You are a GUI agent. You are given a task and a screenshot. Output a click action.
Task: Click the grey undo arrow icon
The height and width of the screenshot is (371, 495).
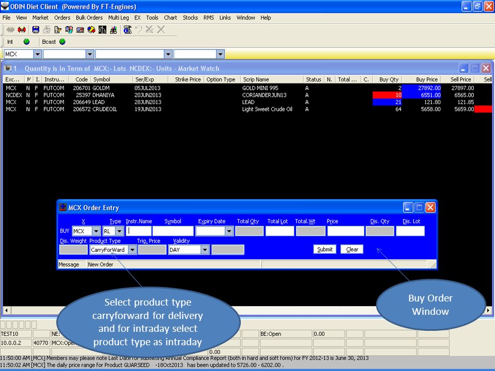pos(139,30)
